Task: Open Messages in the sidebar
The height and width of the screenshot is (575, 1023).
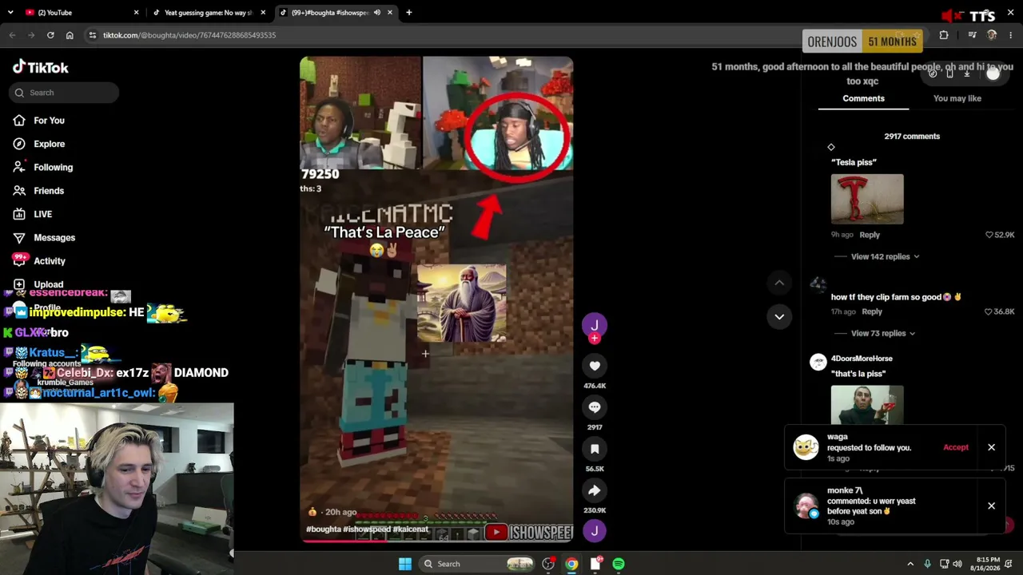Action: [54, 237]
